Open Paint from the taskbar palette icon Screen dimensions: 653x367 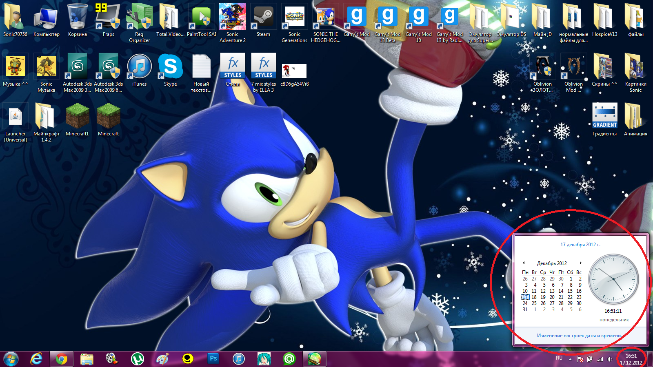pyautogui.click(x=163, y=359)
